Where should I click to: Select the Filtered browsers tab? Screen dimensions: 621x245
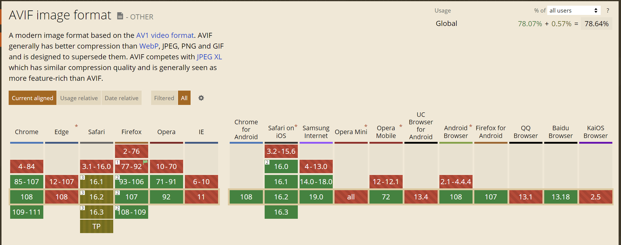coord(164,98)
